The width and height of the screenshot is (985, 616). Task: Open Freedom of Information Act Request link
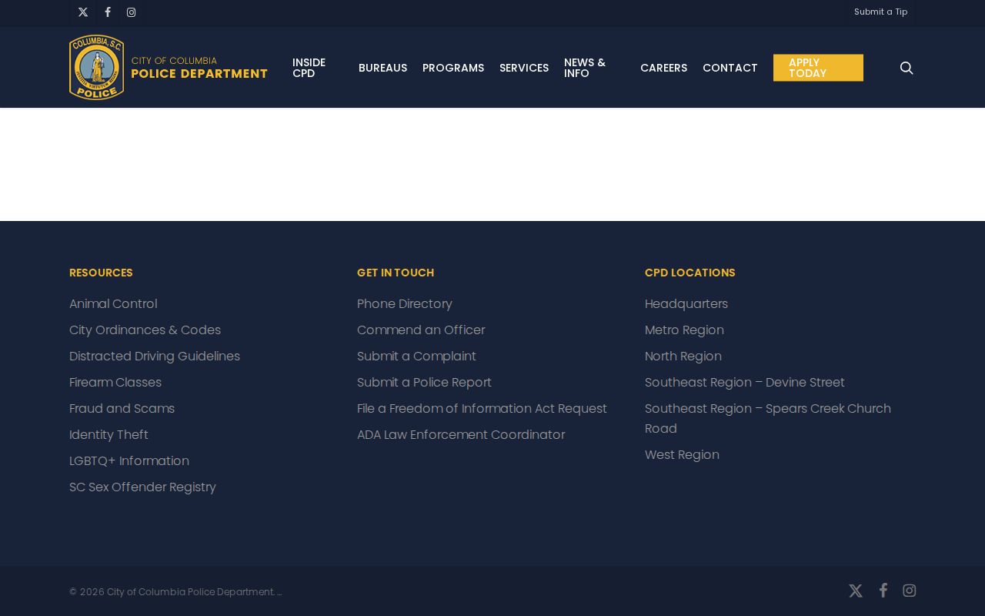point(482,408)
